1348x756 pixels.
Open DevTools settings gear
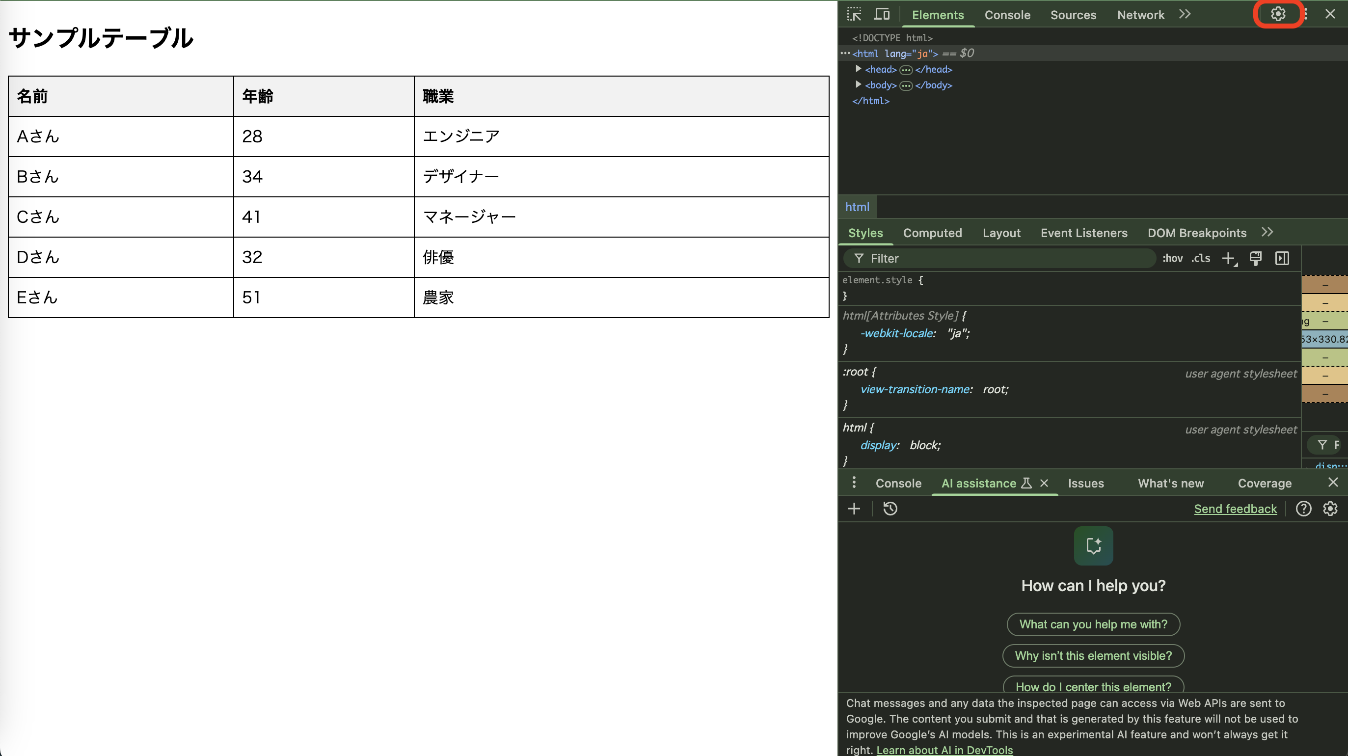click(1278, 14)
